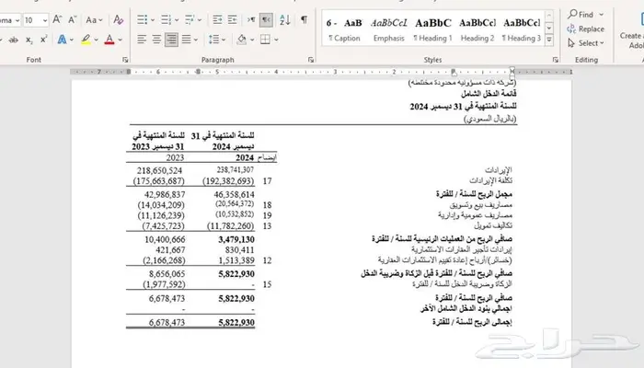Screen dimensions: 644x368
Task: Center the paragraph text
Action: pos(156,40)
